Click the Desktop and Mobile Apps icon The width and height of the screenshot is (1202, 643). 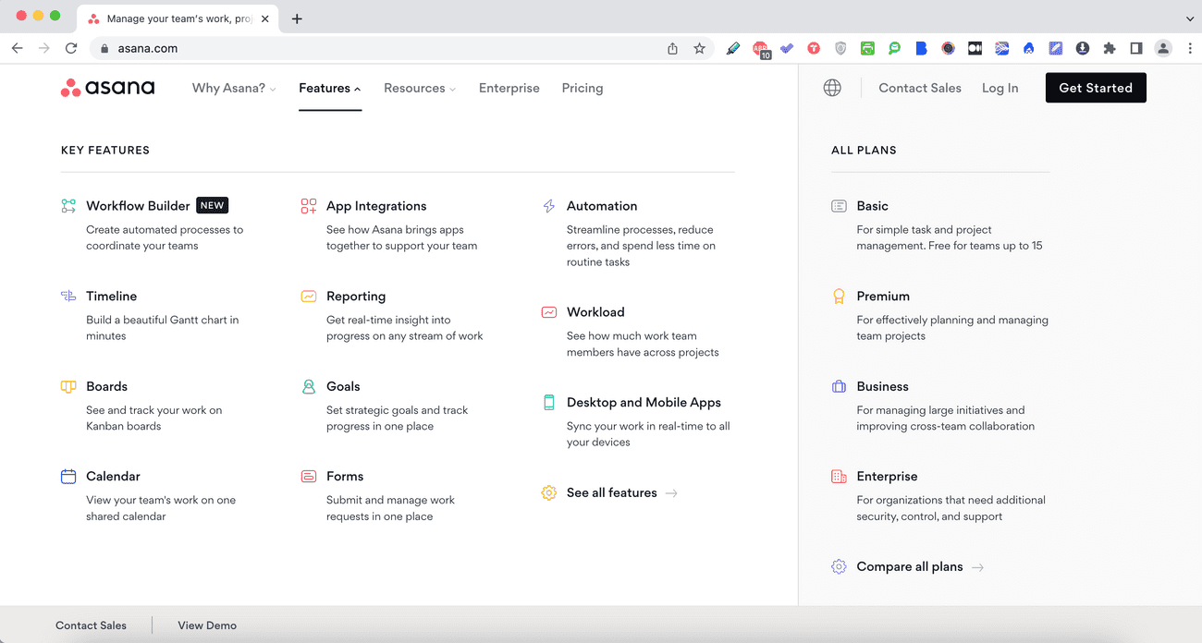(x=549, y=403)
